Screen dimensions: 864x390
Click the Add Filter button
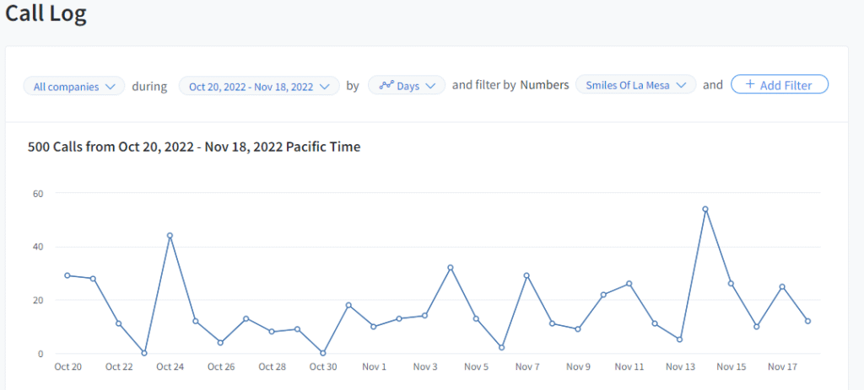coord(779,85)
